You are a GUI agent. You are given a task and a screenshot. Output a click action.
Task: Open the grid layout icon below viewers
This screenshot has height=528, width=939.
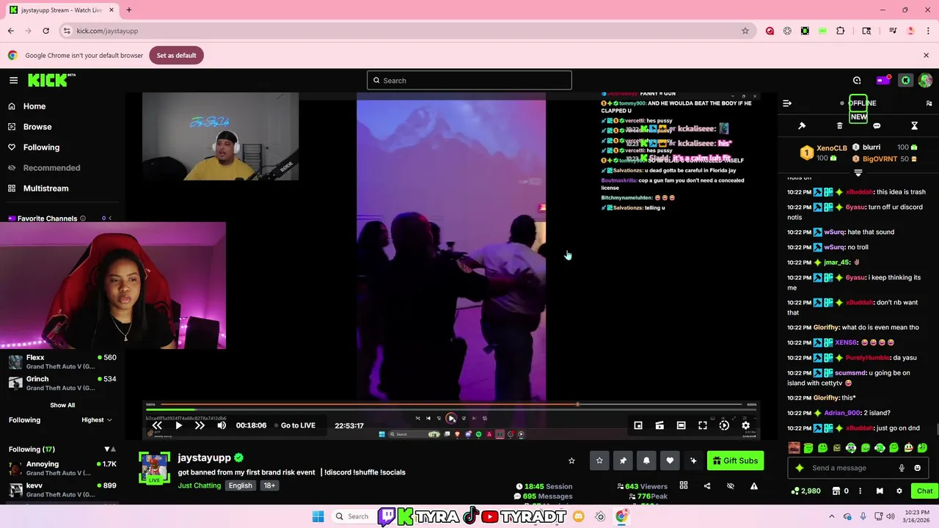684,485
